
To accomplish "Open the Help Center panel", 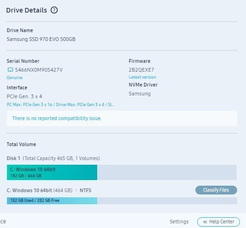I will pyautogui.click(x=219, y=222).
